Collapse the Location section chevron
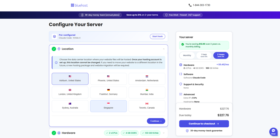The image size is (280, 138). click(x=164, y=49)
